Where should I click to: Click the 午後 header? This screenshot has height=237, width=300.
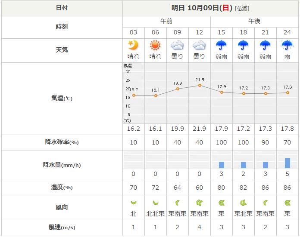click(x=254, y=21)
